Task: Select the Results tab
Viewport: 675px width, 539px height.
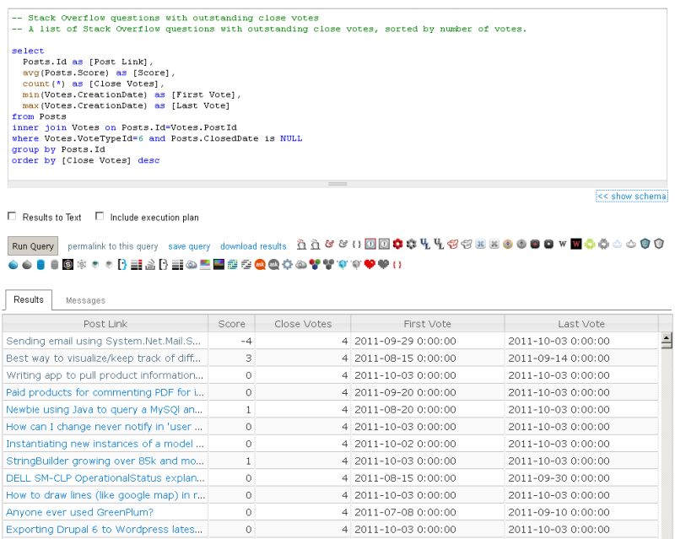Action: point(30,299)
